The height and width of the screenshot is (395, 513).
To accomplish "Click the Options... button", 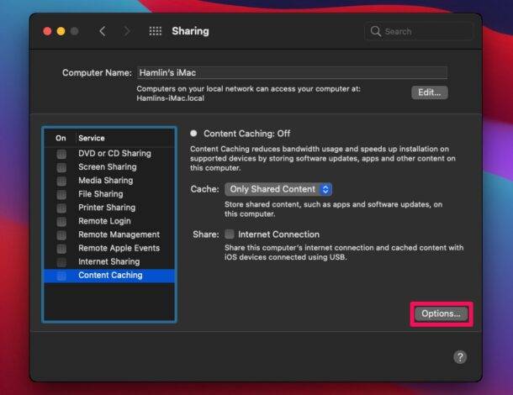I will tap(441, 313).
